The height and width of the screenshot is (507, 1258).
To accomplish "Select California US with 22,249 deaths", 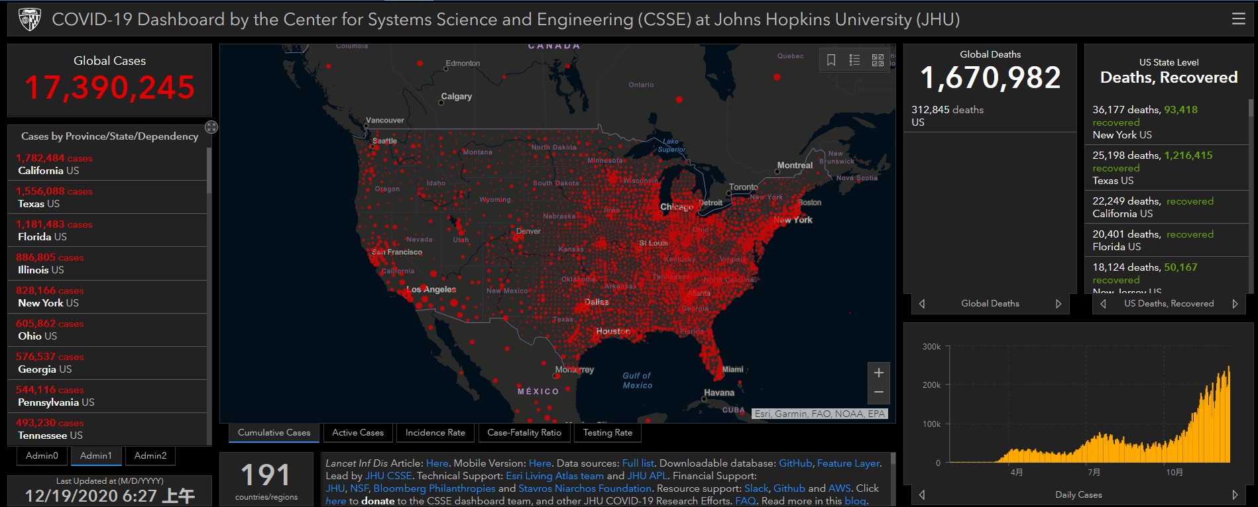I will (1167, 207).
